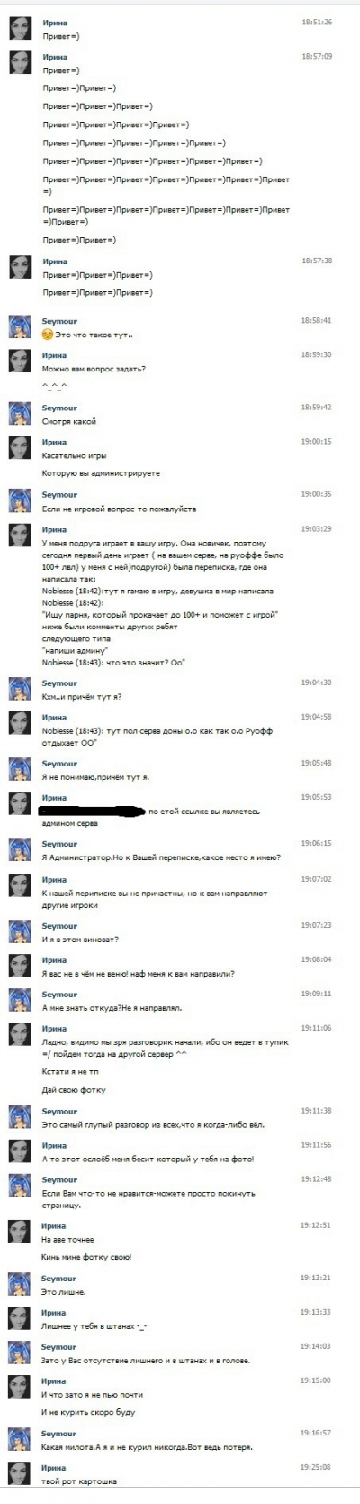
Task: Click Seymour name above "И я в этом виноват?"
Action: tap(59, 925)
